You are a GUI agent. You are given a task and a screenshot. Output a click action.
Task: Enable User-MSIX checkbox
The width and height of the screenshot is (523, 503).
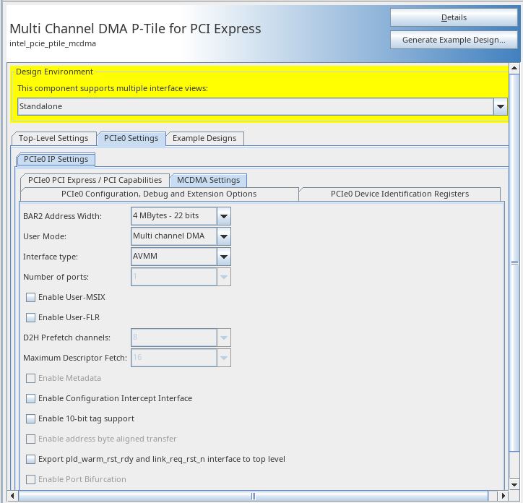(x=31, y=297)
